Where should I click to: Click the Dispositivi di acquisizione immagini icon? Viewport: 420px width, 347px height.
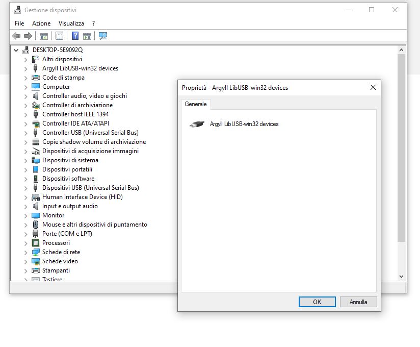click(35, 151)
